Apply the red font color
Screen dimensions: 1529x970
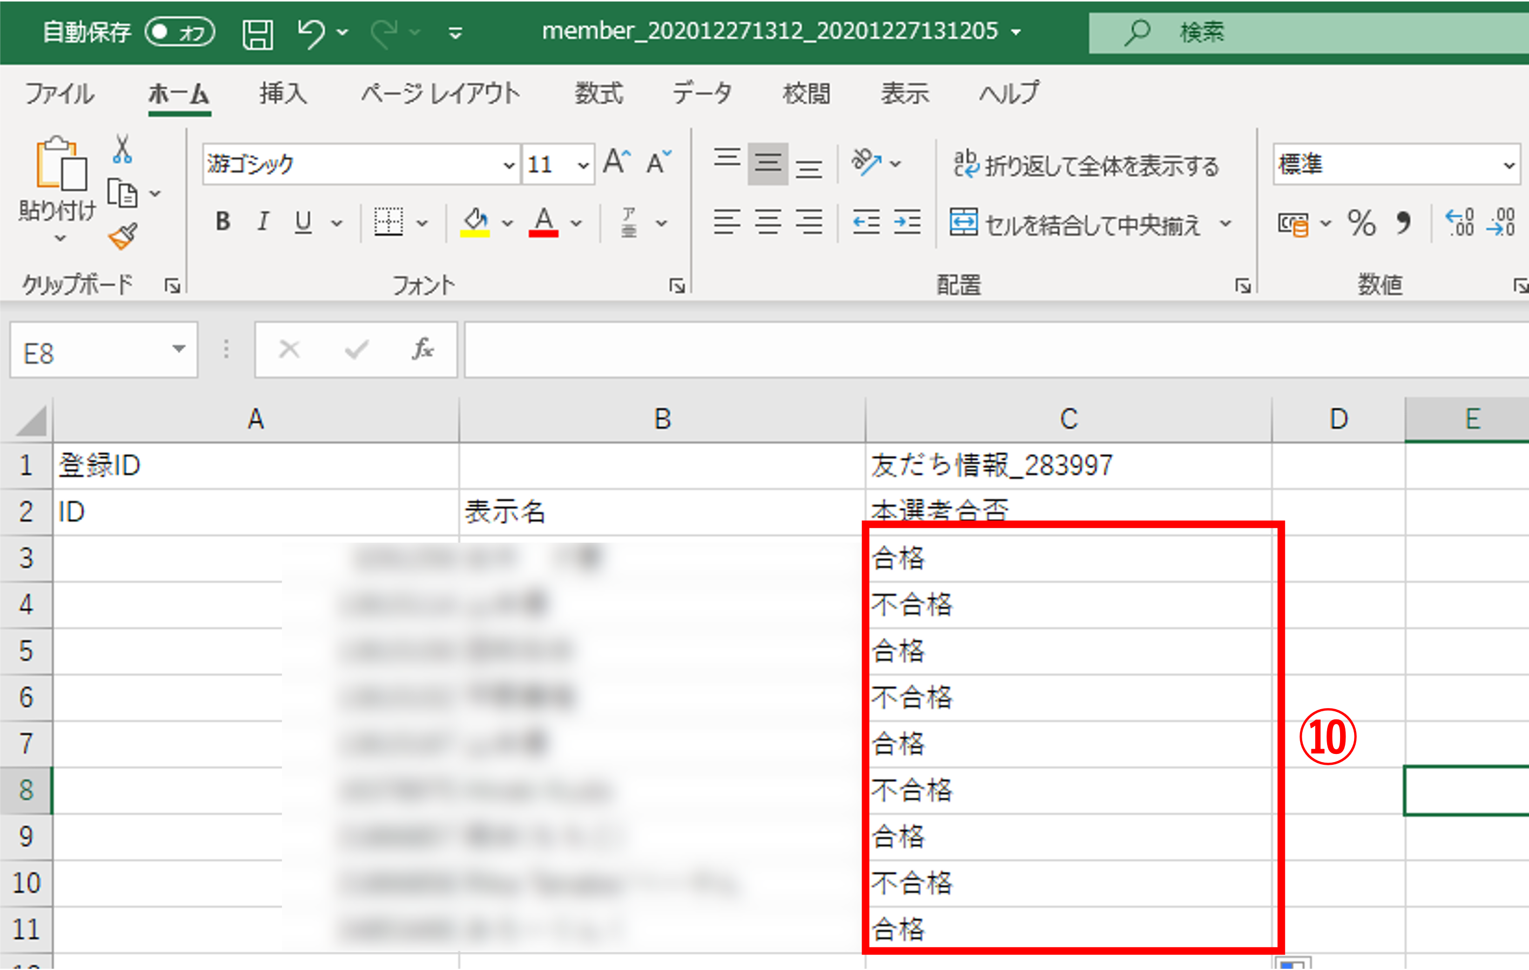544,223
